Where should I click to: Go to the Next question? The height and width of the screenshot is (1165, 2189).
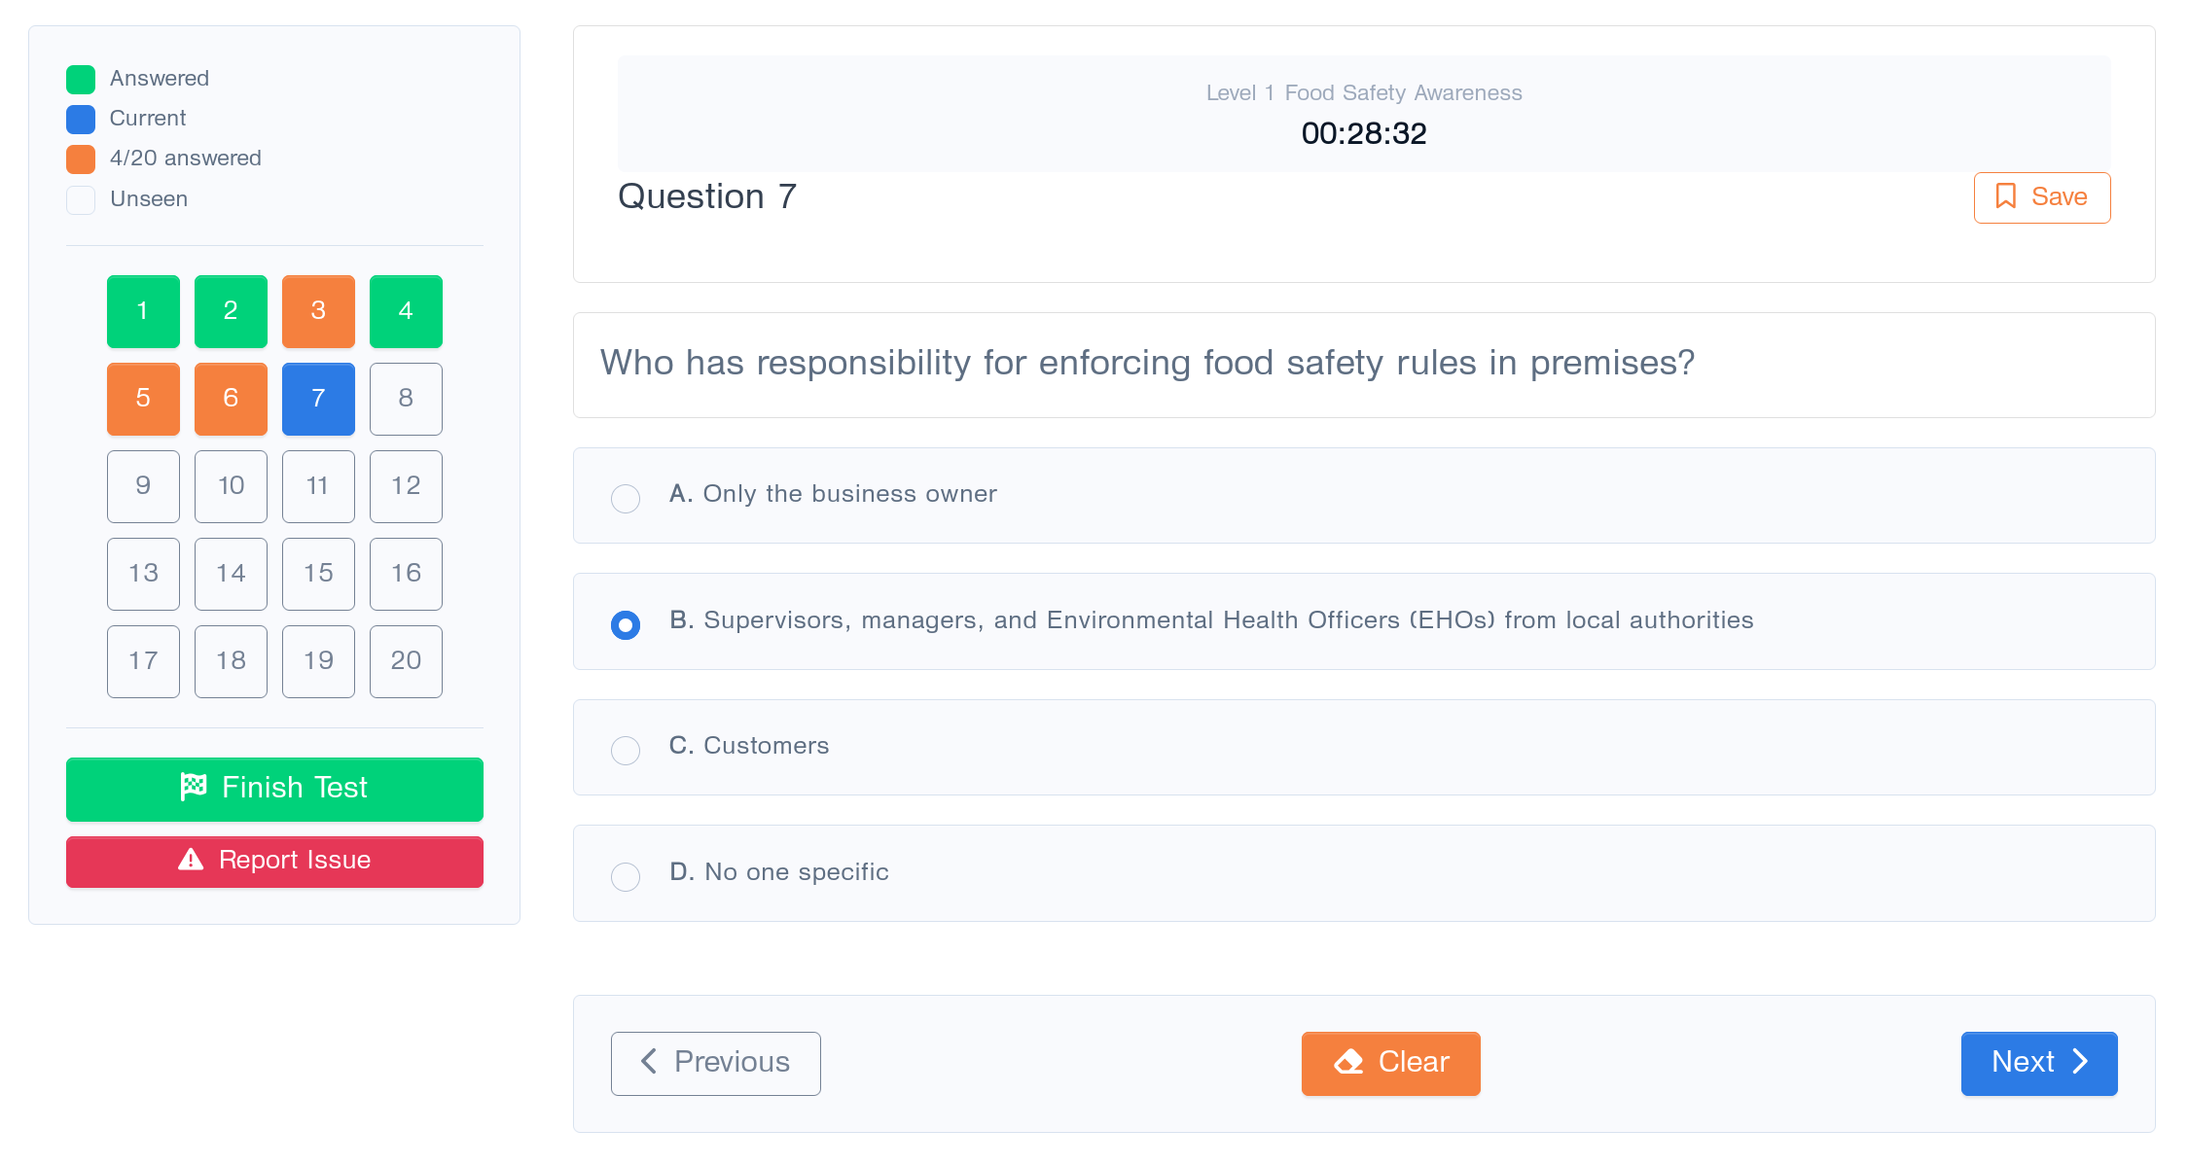point(2039,1062)
